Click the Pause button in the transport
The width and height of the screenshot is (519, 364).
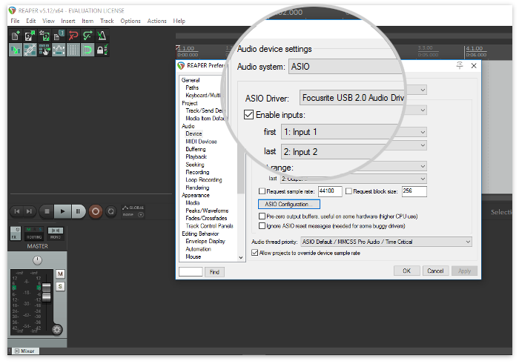[x=78, y=211]
